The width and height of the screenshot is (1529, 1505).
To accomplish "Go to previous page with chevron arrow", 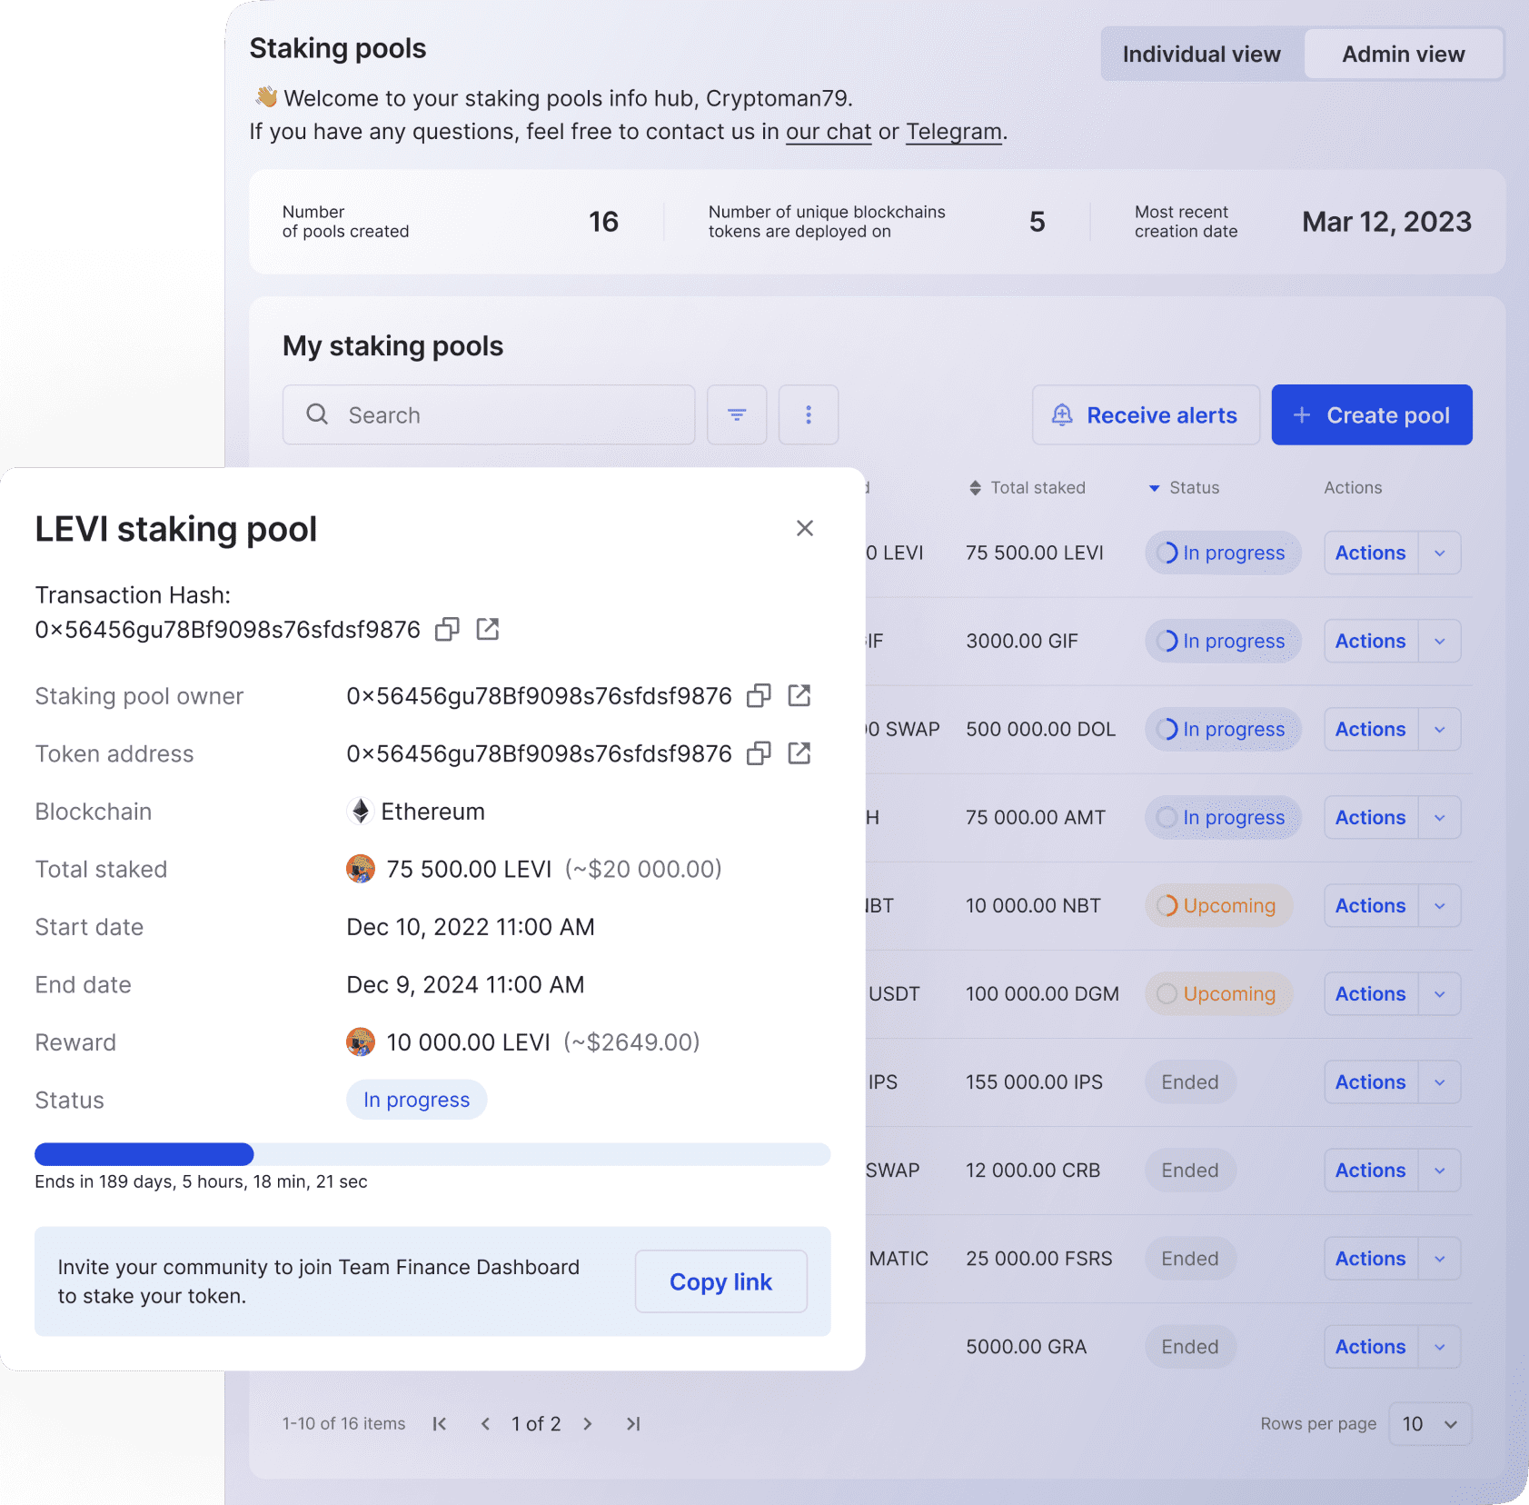I will coord(486,1424).
